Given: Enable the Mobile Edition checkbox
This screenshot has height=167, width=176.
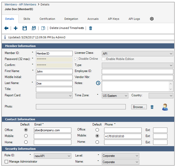Looking at the screenshot, I should [x=104, y=59].
